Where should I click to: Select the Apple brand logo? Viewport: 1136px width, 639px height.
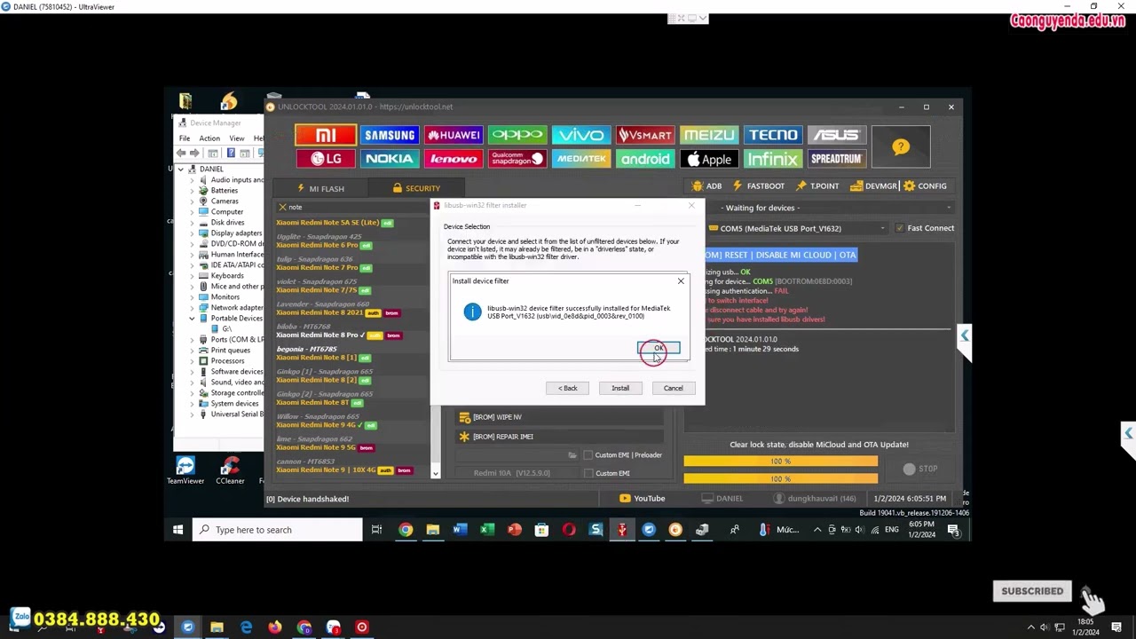pos(709,159)
